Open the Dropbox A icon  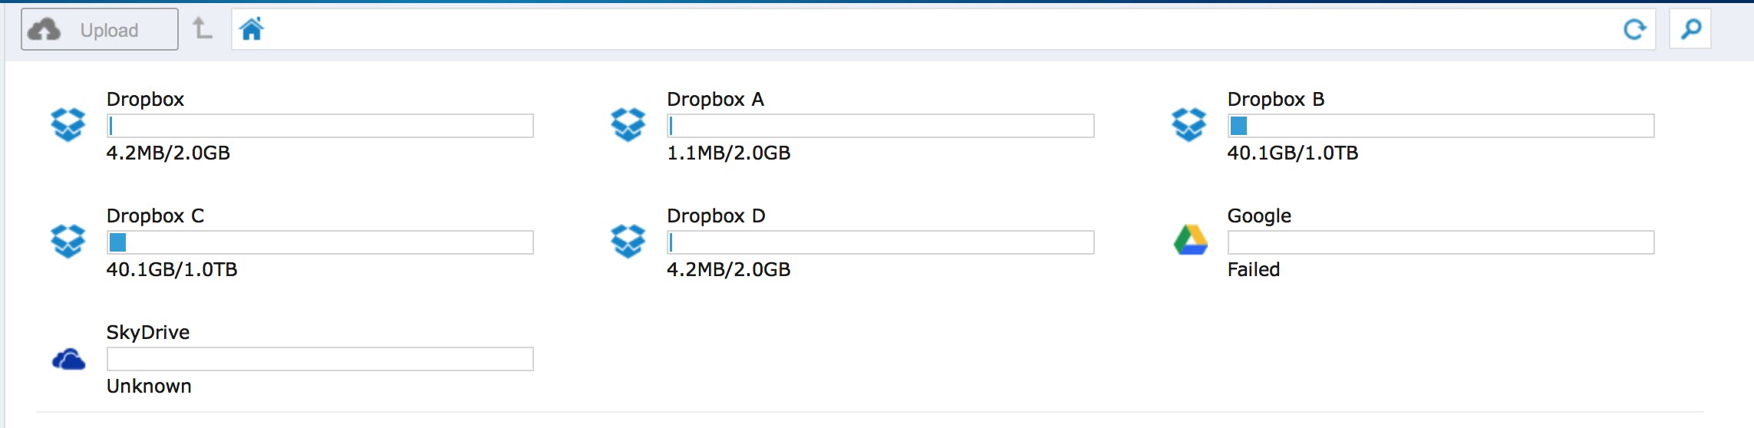click(628, 124)
